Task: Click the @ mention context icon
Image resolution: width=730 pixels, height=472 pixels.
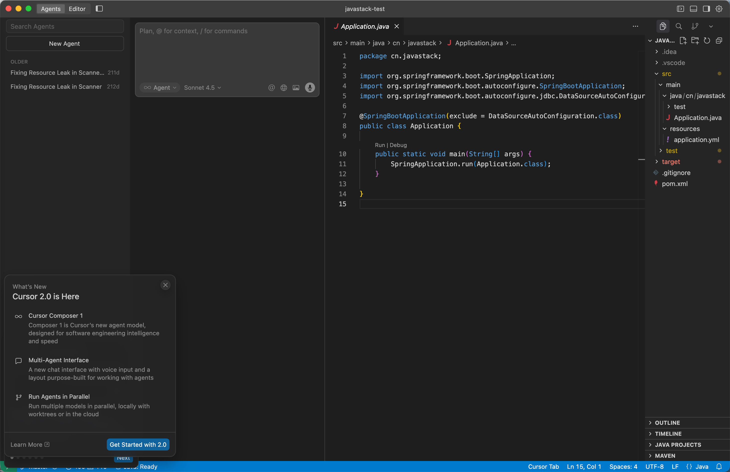Action: [x=271, y=88]
